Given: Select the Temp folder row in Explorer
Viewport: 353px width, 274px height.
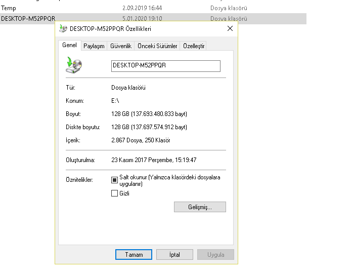Looking at the screenshot, I should tap(153, 8).
